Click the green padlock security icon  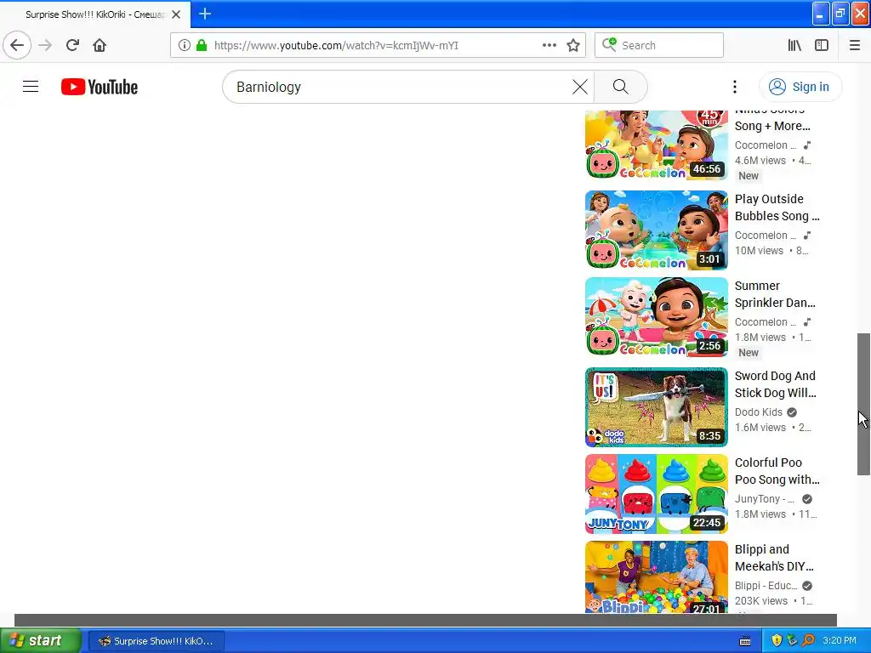(202, 46)
